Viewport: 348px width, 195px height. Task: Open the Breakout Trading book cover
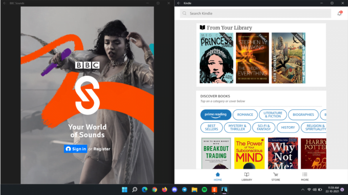pos(216,153)
